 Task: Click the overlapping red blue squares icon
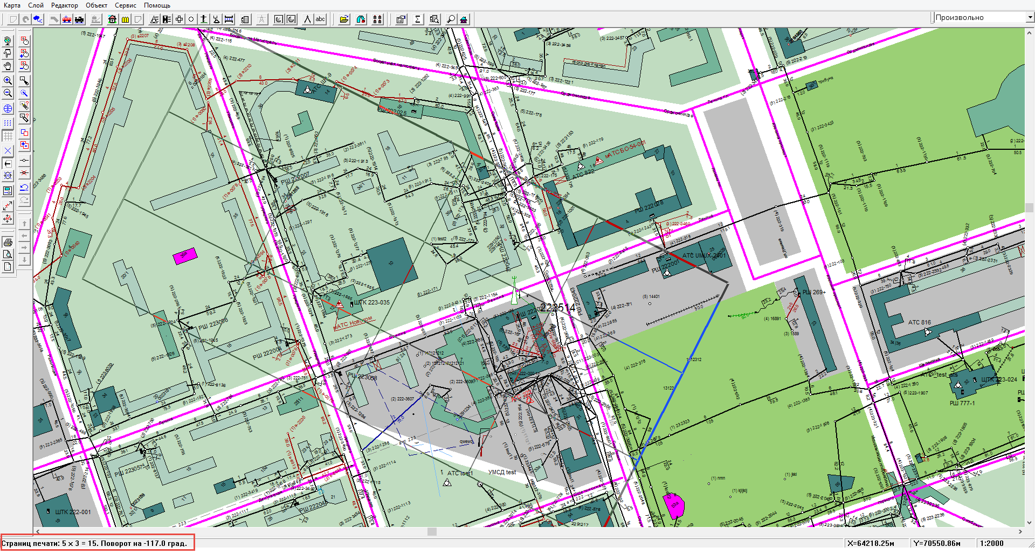click(x=24, y=133)
